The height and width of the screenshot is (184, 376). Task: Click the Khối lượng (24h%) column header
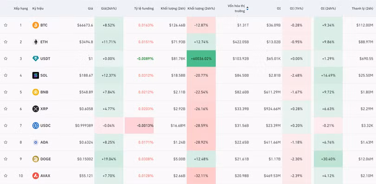pos(201,8)
